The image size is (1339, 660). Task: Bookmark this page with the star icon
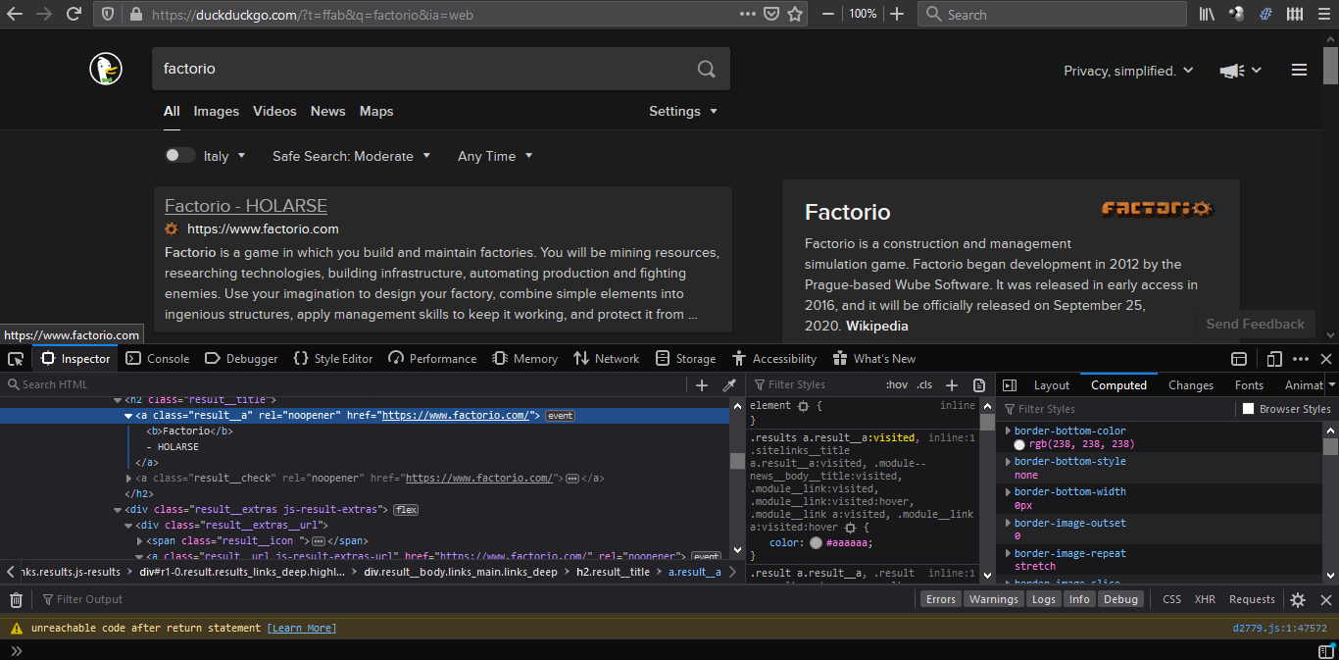795,14
